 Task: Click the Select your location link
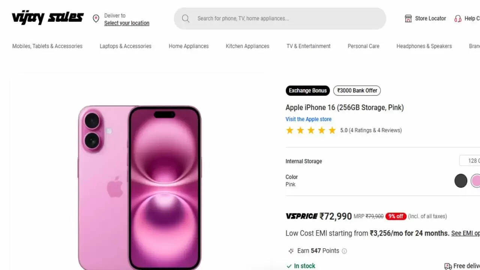[126, 23]
